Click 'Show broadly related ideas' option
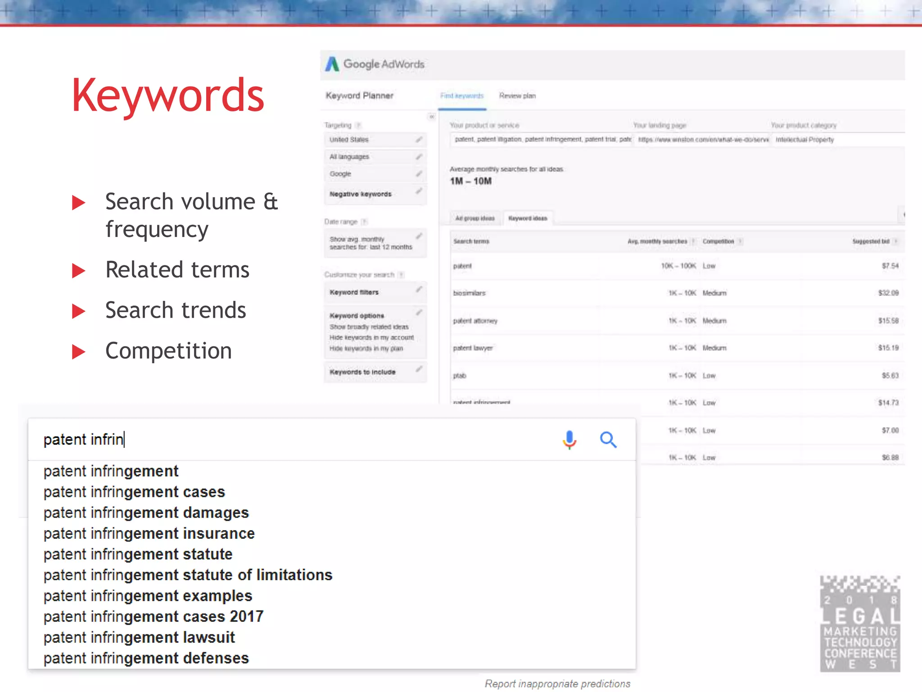 click(369, 327)
